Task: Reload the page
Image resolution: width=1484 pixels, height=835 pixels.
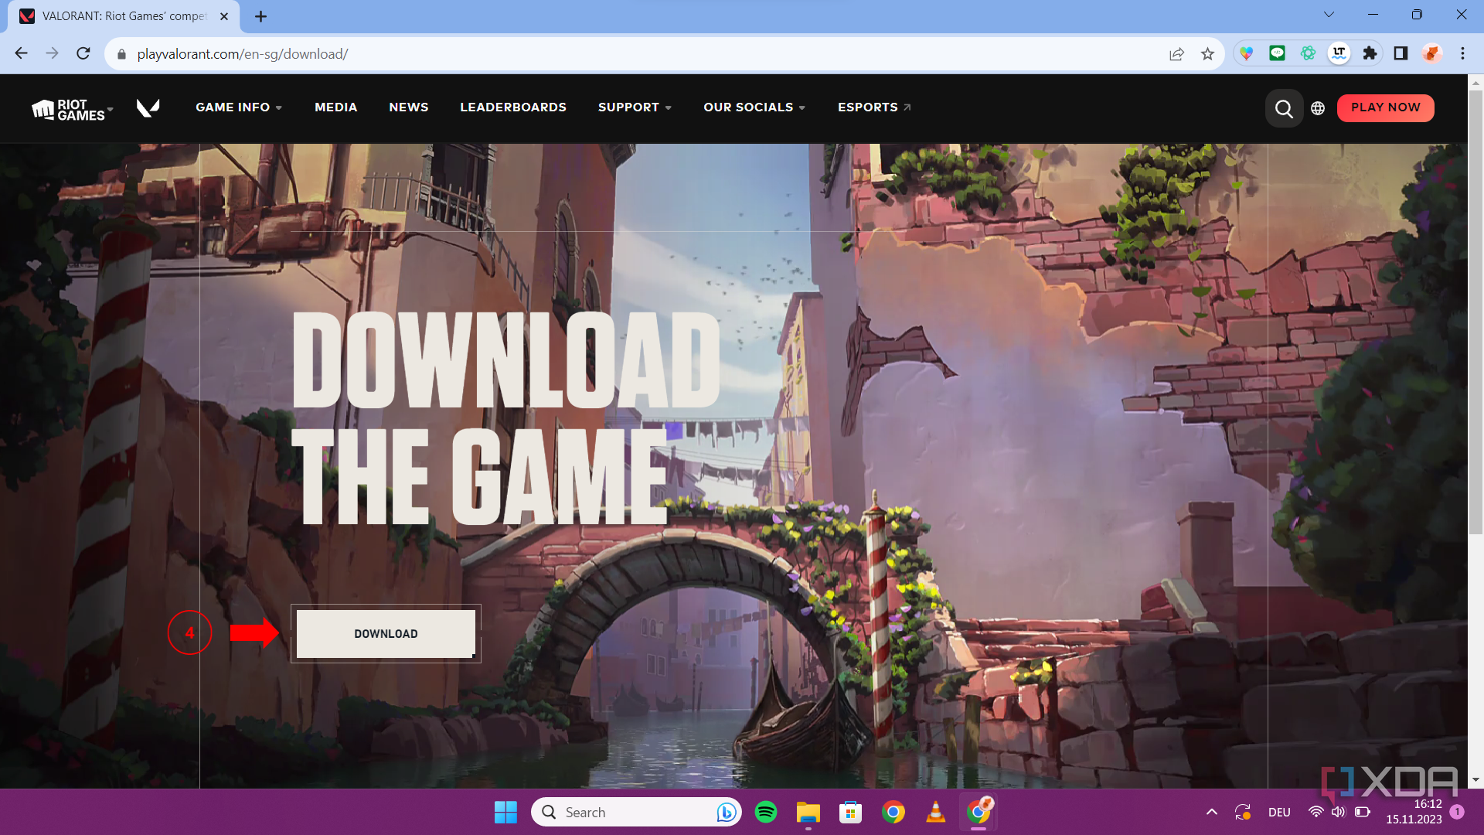Action: (x=83, y=53)
